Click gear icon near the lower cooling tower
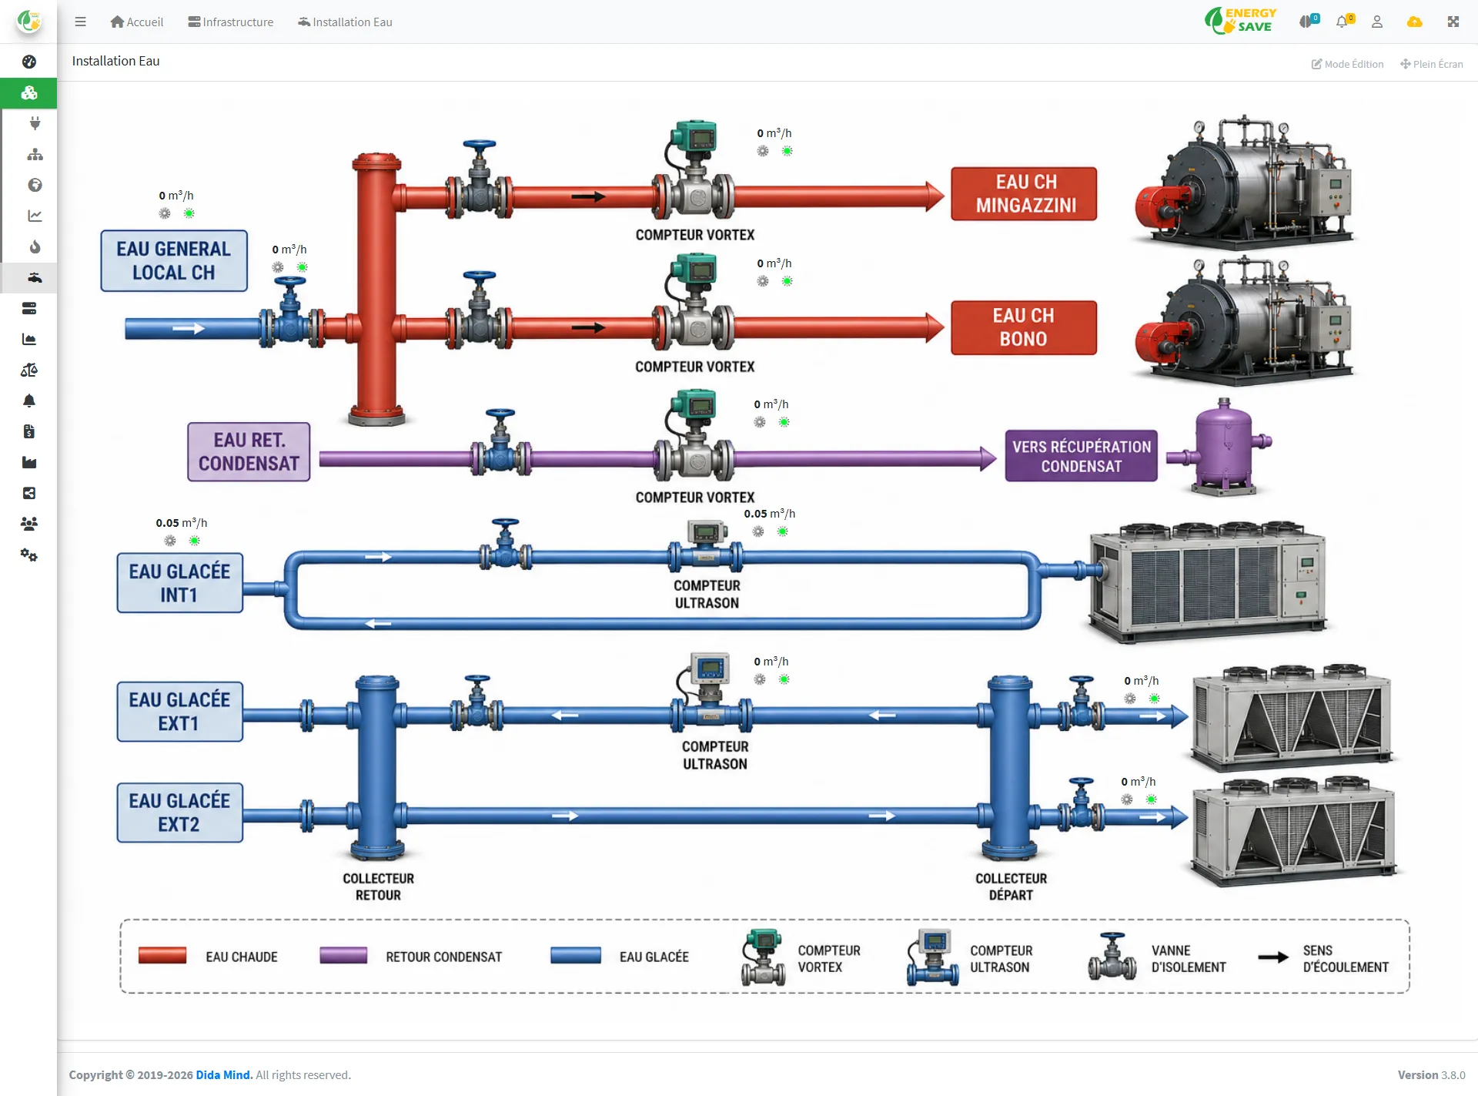Screen dimensions: 1478x1096 (x=1127, y=799)
